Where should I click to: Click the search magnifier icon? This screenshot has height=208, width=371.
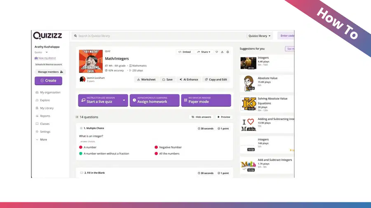[75, 36]
